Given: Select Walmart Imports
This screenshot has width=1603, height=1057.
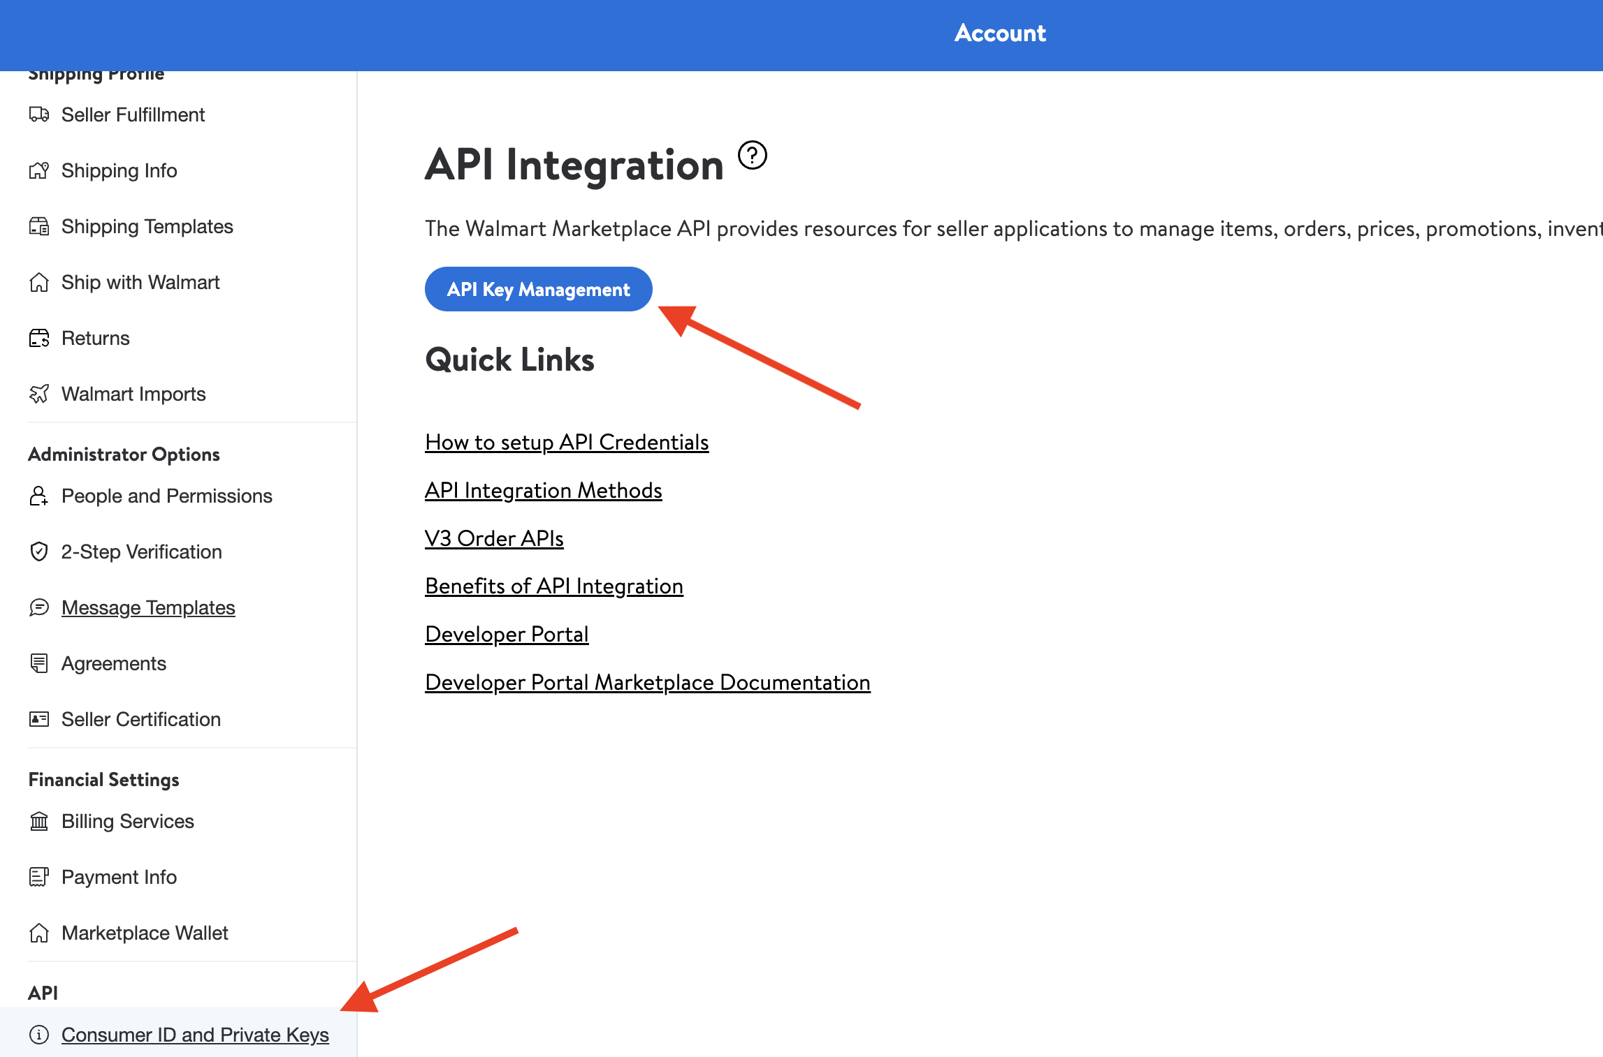Looking at the screenshot, I should pyautogui.click(x=133, y=394).
